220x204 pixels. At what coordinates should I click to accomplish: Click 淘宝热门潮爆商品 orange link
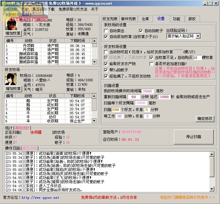click(x=188, y=197)
